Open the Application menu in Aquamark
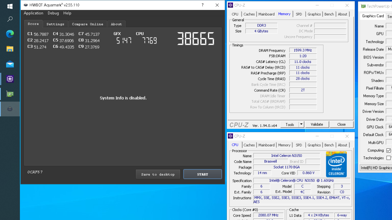The height and width of the screenshot is (220, 392). coord(33,13)
